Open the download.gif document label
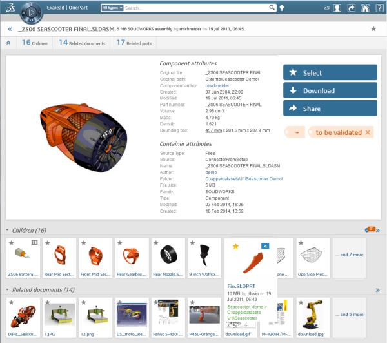Screen dimensions: 387x343 (x=237, y=334)
